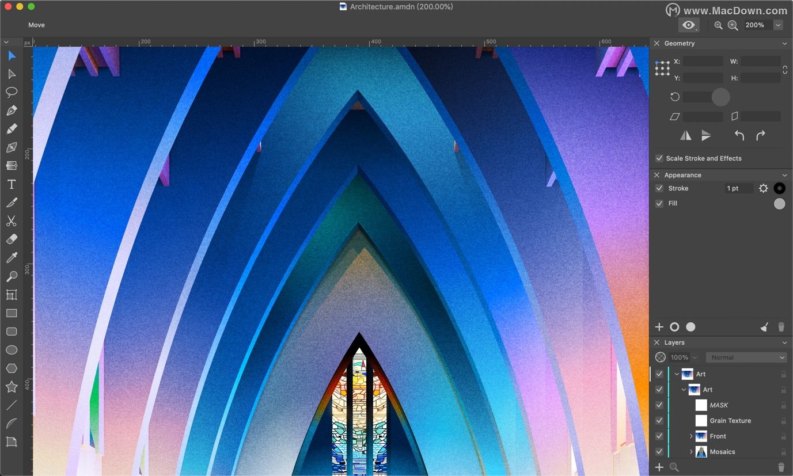Toggle the constrain proportions link

click(x=785, y=70)
